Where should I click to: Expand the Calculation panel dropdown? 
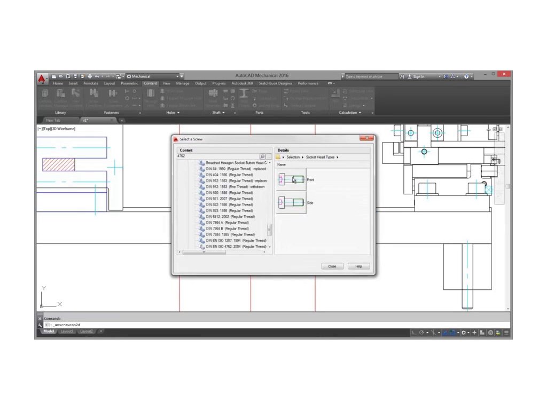click(x=350, y=113)
